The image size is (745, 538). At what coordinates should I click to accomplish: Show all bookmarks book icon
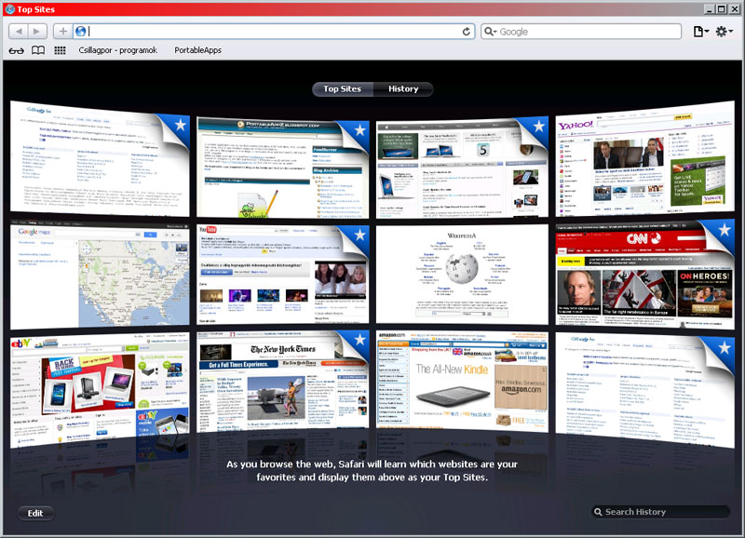[38, 50]
